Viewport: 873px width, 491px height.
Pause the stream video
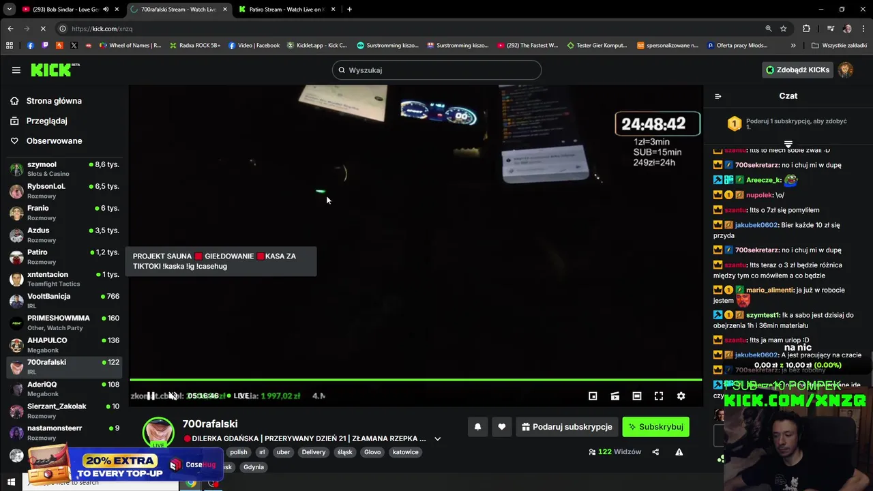click(x=151, y=396)
